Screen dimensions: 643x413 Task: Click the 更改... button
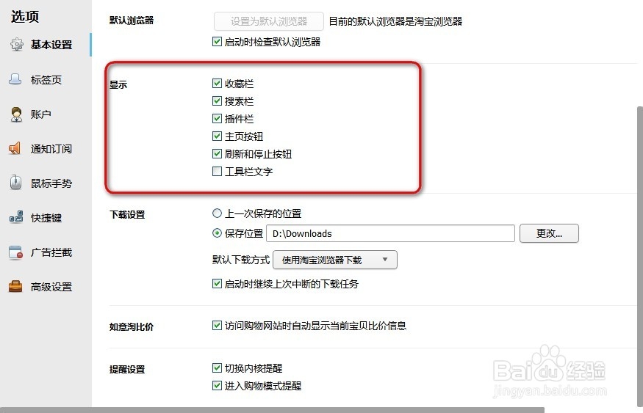[549, 233]
